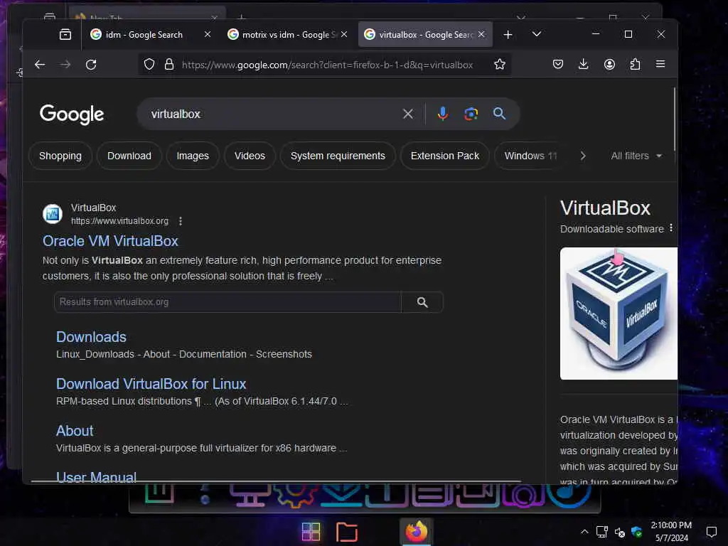Open the Pocket save icon

point(558,64)
